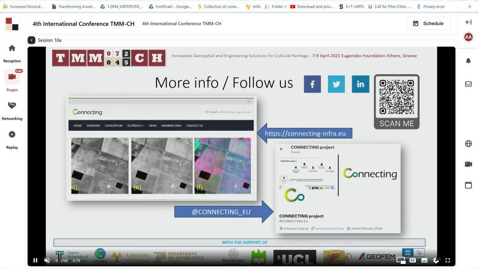Click satellite image thumbnail labeled (f)
Image resolution: width=478 pixels, height=269 pixels.
click(x=223, y=166)
